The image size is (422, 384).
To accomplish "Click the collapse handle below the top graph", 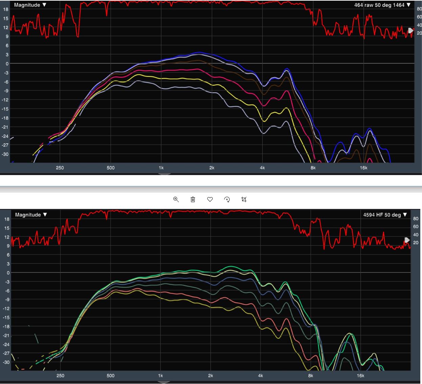I will tap(165, 174).
